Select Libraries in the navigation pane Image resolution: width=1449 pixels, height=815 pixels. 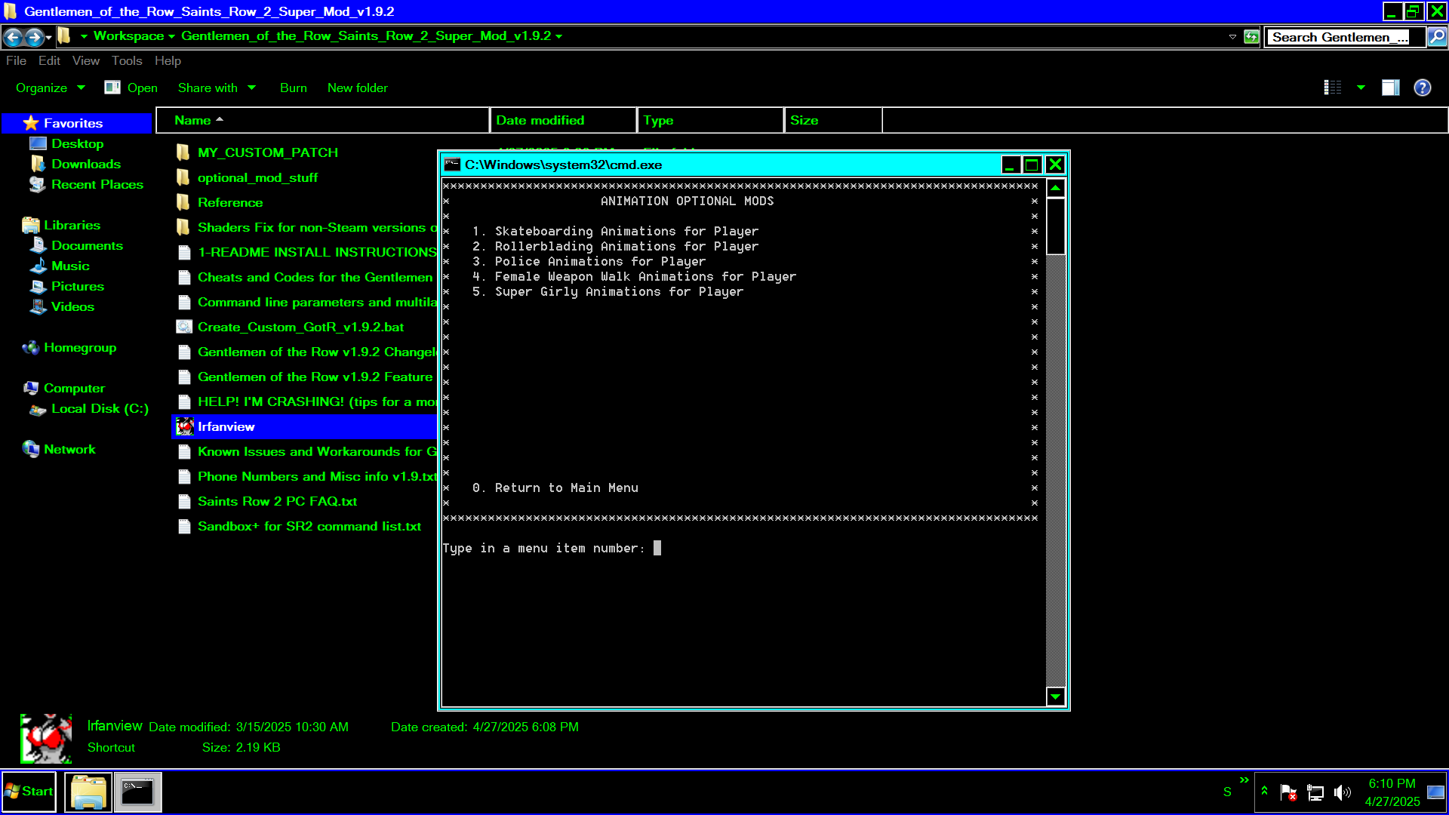click(72, 225)
